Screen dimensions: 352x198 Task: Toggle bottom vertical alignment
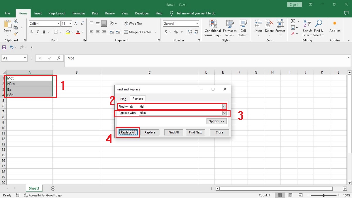tap(104, 23)
